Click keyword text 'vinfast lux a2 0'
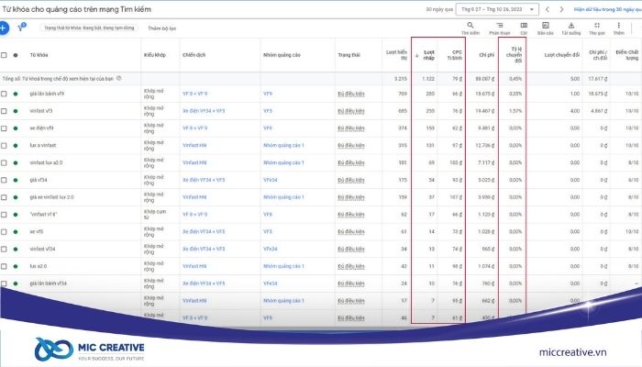The width and height of the screenshot is (642, 367). (x=46, y=162)
